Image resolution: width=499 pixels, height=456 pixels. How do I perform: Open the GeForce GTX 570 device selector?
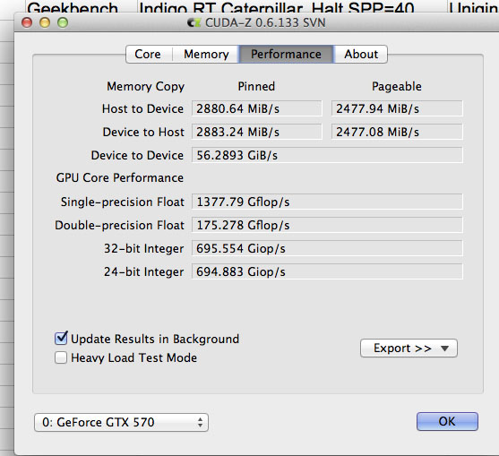point(121,422)
